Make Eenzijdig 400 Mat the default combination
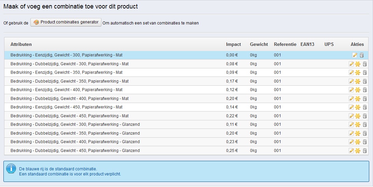 358,90
